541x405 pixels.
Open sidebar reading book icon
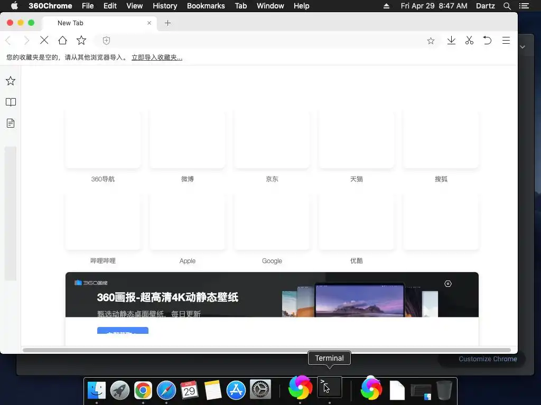click(x=11, y=102)
